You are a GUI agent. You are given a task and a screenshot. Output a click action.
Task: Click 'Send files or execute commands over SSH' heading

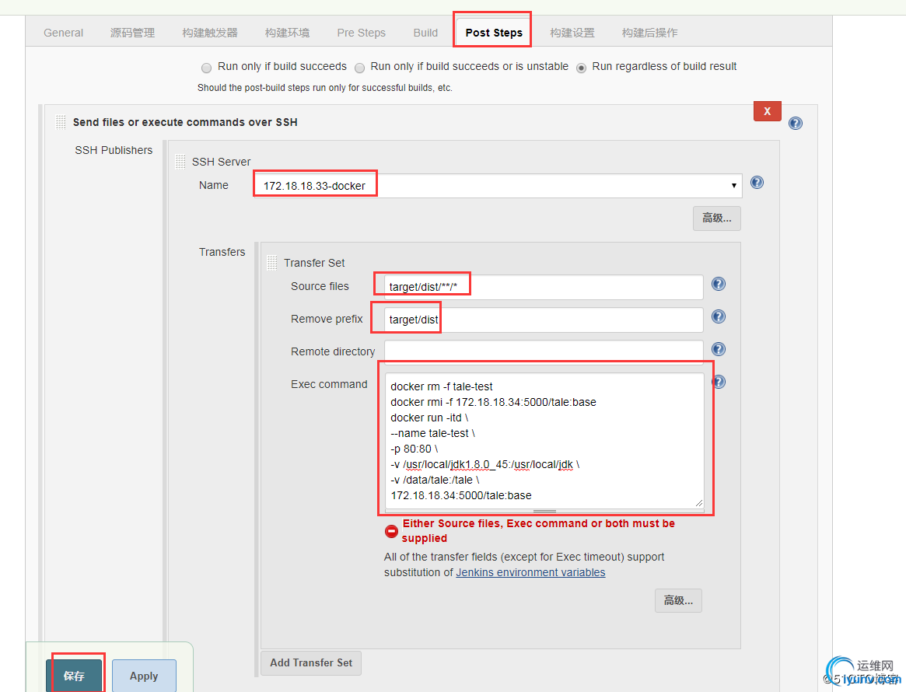[x=185, y=122]
